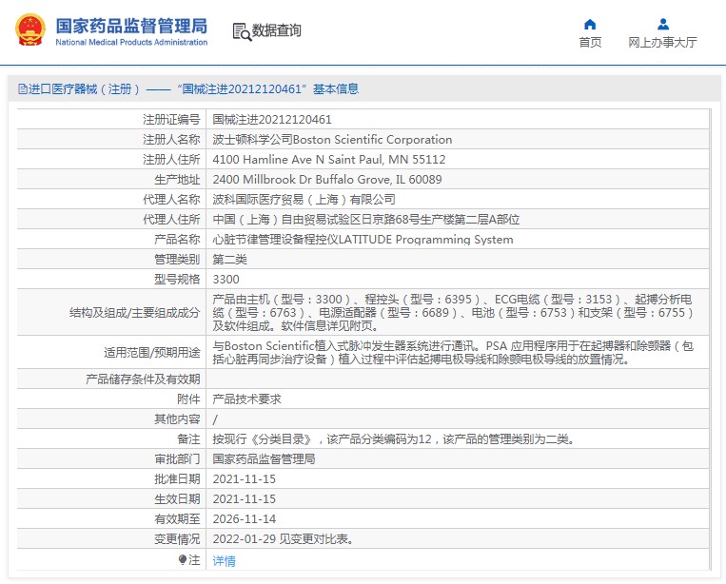Image resolution: width=726 pixels, height=584 pixels.
Task: Click the 国家药品监督管理局 site title
Action: coord(131,26)
